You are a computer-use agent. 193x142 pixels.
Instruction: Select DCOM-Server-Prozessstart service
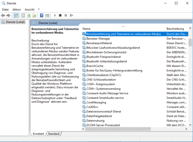[103, 125]
